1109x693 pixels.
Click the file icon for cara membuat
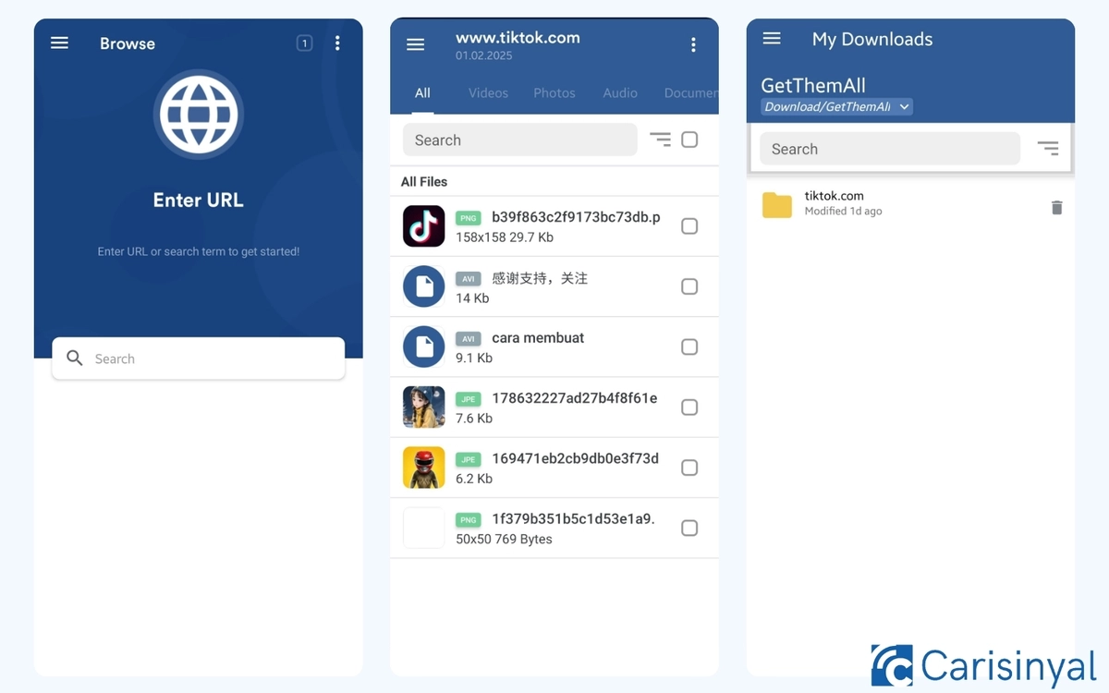[x=424, y=346]
